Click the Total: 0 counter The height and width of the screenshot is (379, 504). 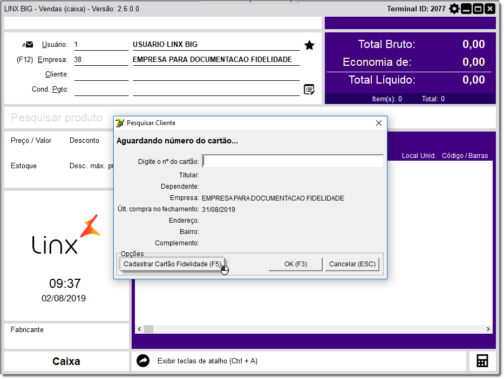(x=433, y=99)
